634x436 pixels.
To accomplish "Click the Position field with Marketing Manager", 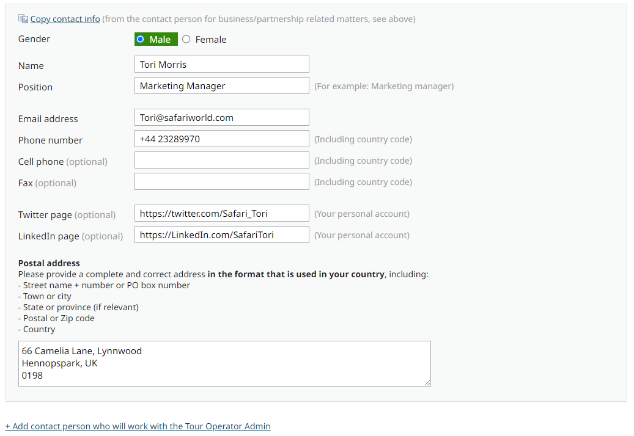I will click(x=221, y=85).
